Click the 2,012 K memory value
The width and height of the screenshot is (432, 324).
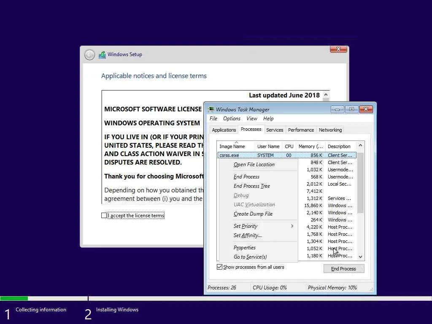[314, 184]
